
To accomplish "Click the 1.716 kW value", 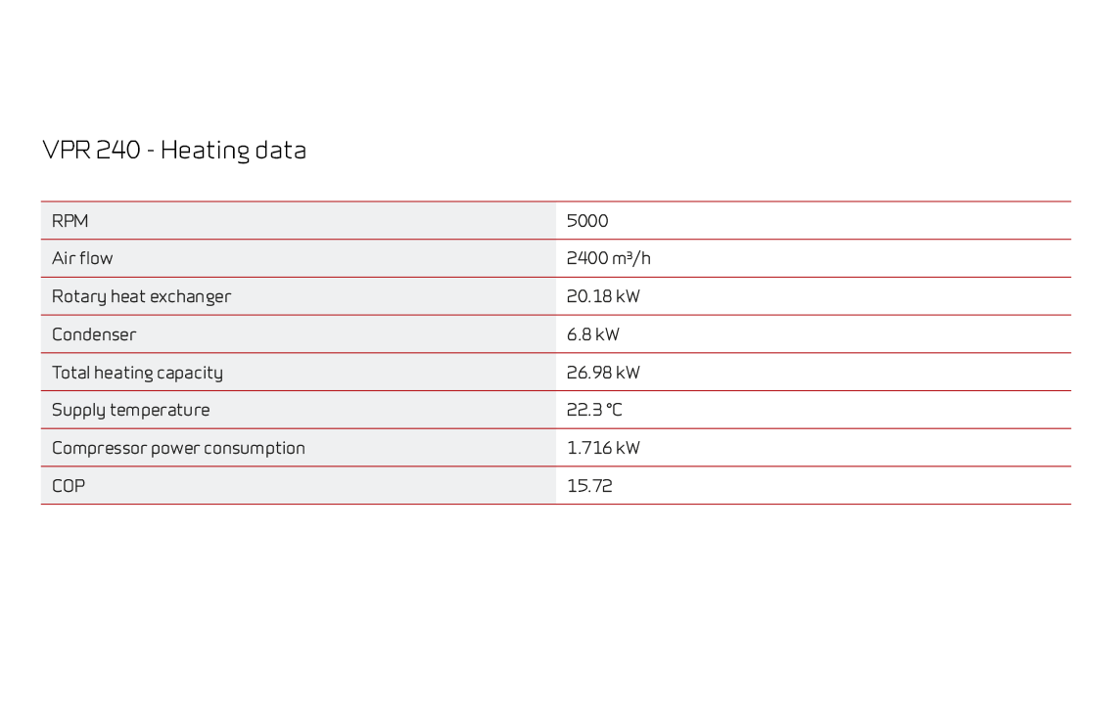I will click(603, 449).
